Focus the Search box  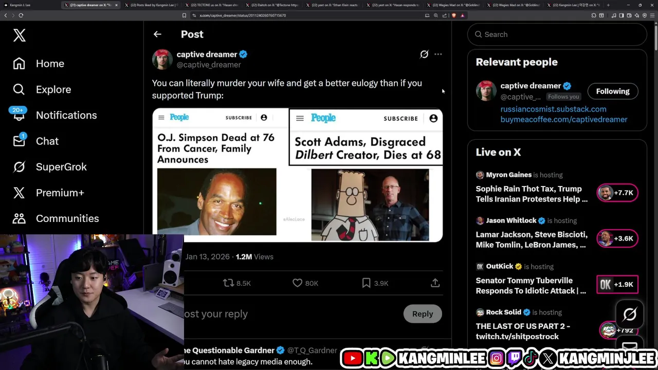[557, 34]
